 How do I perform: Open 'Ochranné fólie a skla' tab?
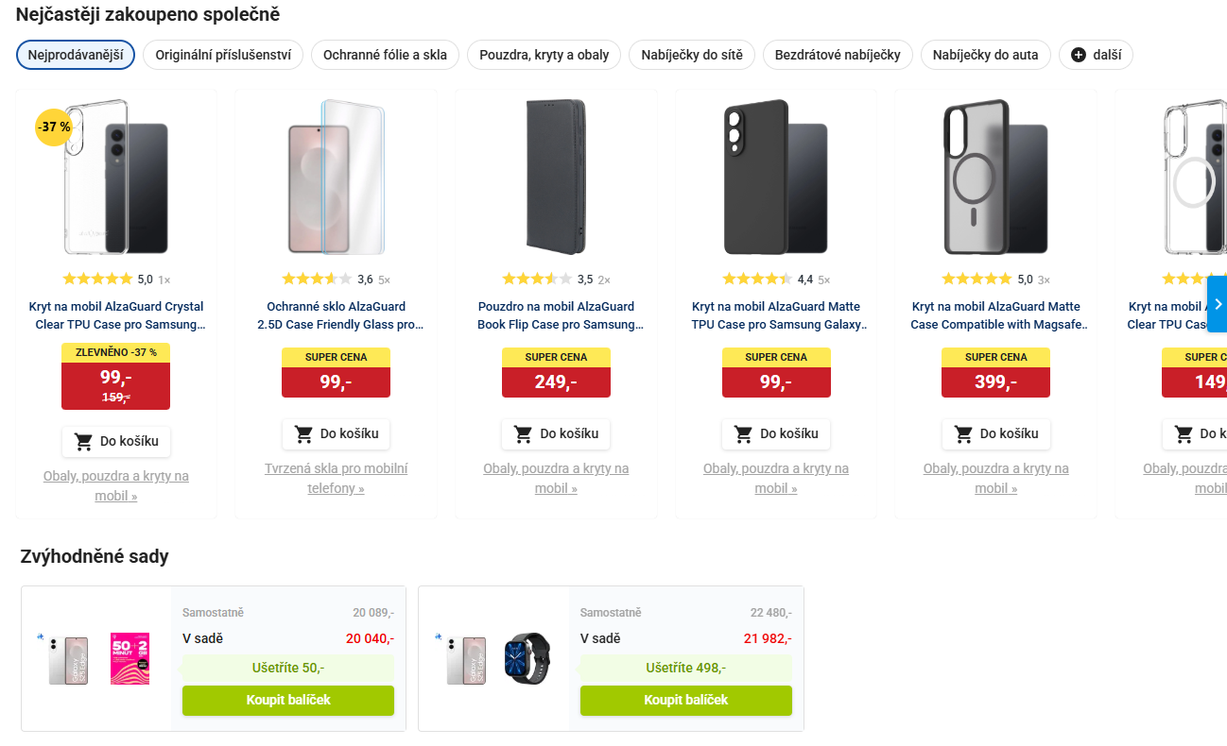(x=385, y=55)
